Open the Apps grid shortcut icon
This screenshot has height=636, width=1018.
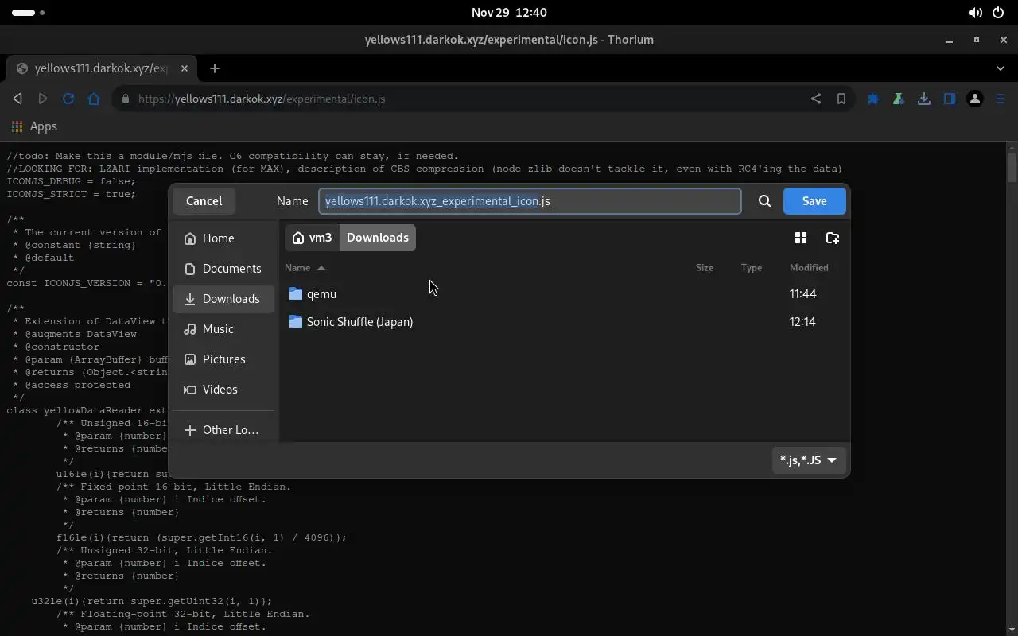click(17, 126)
